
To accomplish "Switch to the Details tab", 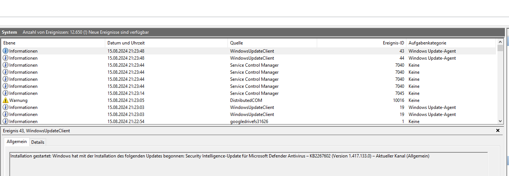I will pyautogui.click(x=38, y=142).
